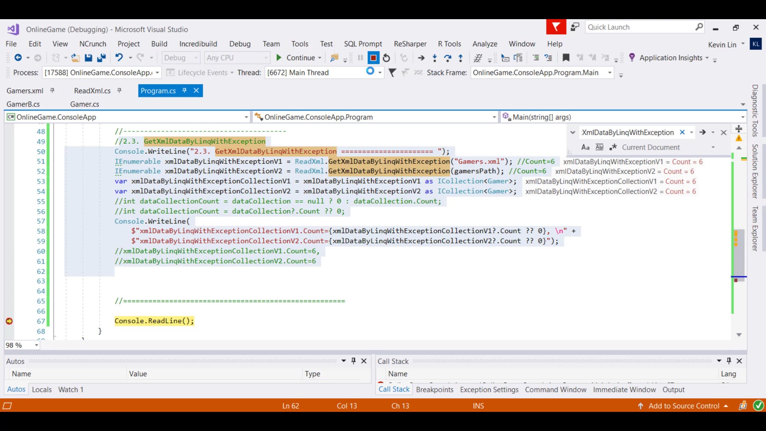This screenshot has width=766, height=431.
Task: Toggle Match Whole Word in find box
Action: (x=599, y=147)
